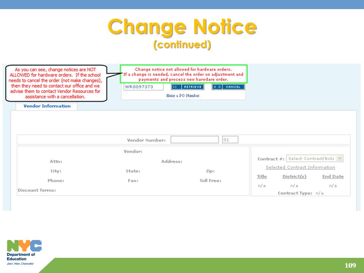Click the District(s) column header

click(x=294, y=176)
